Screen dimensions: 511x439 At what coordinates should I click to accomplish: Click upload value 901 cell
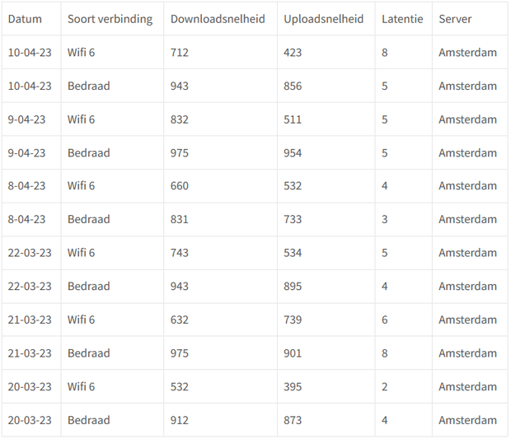326,353
